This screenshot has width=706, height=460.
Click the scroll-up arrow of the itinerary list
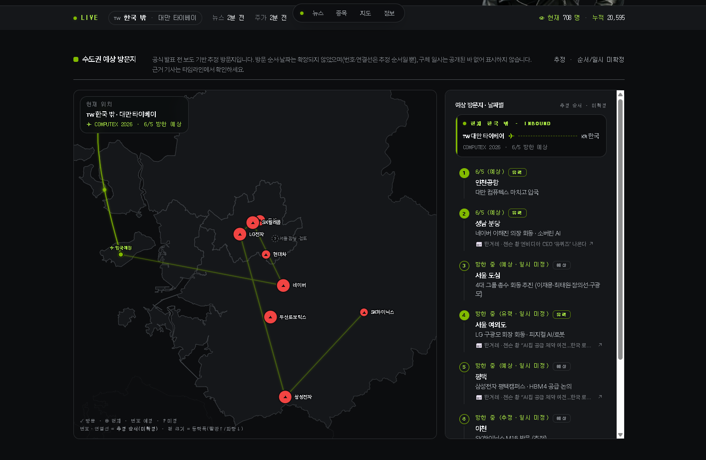tap(621, 94)
